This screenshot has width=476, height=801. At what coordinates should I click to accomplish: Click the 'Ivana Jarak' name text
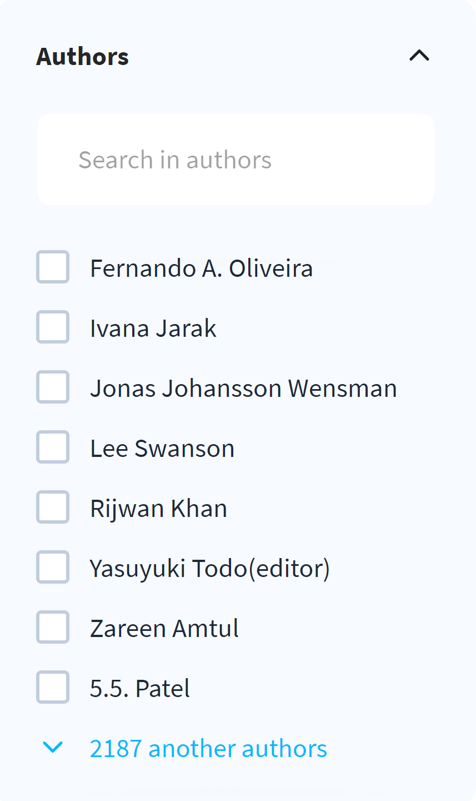(153, 329)
